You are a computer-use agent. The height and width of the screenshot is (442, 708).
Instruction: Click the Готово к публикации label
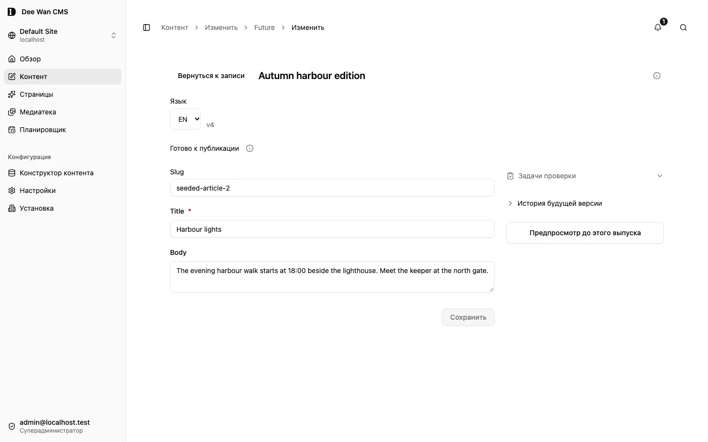[x=205, y=148]
